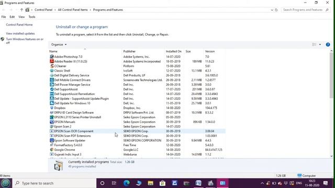335x188 pixels.
Task: Click the Cortana circle on the taskbar
Action: pyautogui.click(x=103, y=183)
